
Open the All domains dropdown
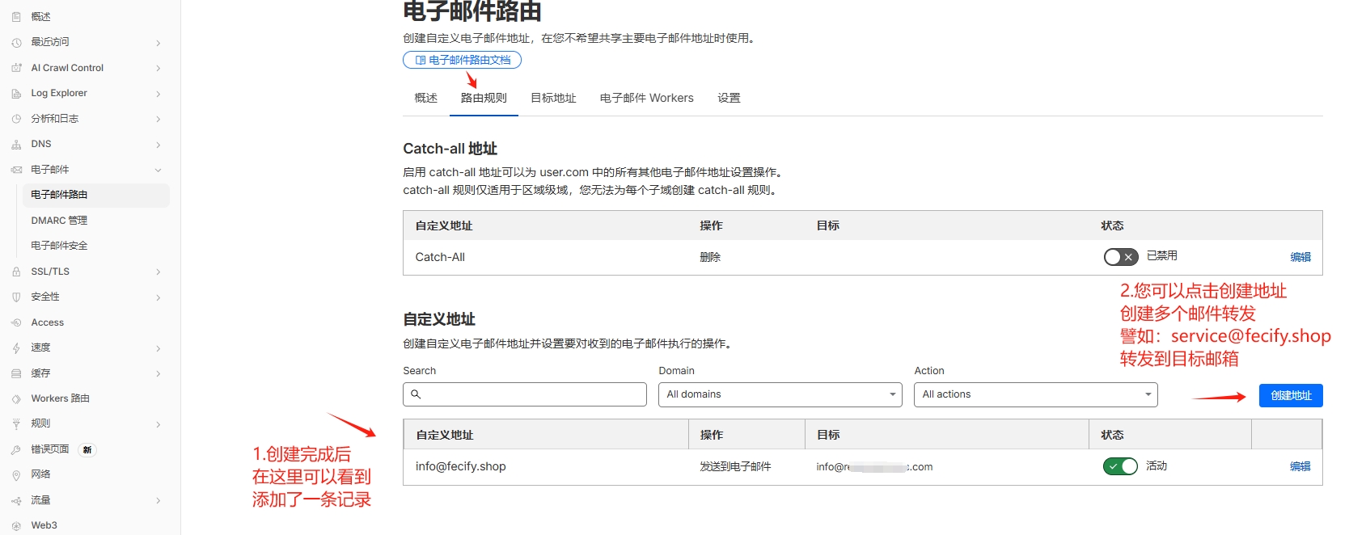[780, 394]
